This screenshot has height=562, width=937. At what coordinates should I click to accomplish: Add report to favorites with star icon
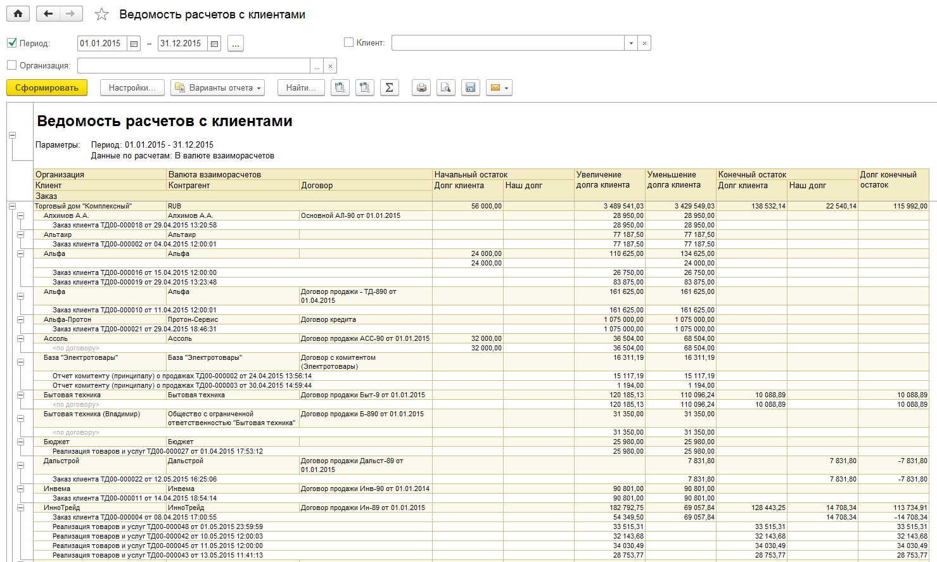coord(101,15)
